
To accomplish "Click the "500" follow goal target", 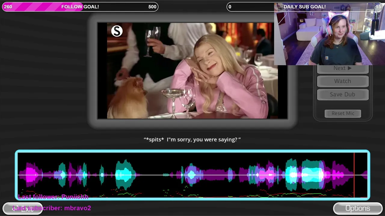I will click(152, 7).
